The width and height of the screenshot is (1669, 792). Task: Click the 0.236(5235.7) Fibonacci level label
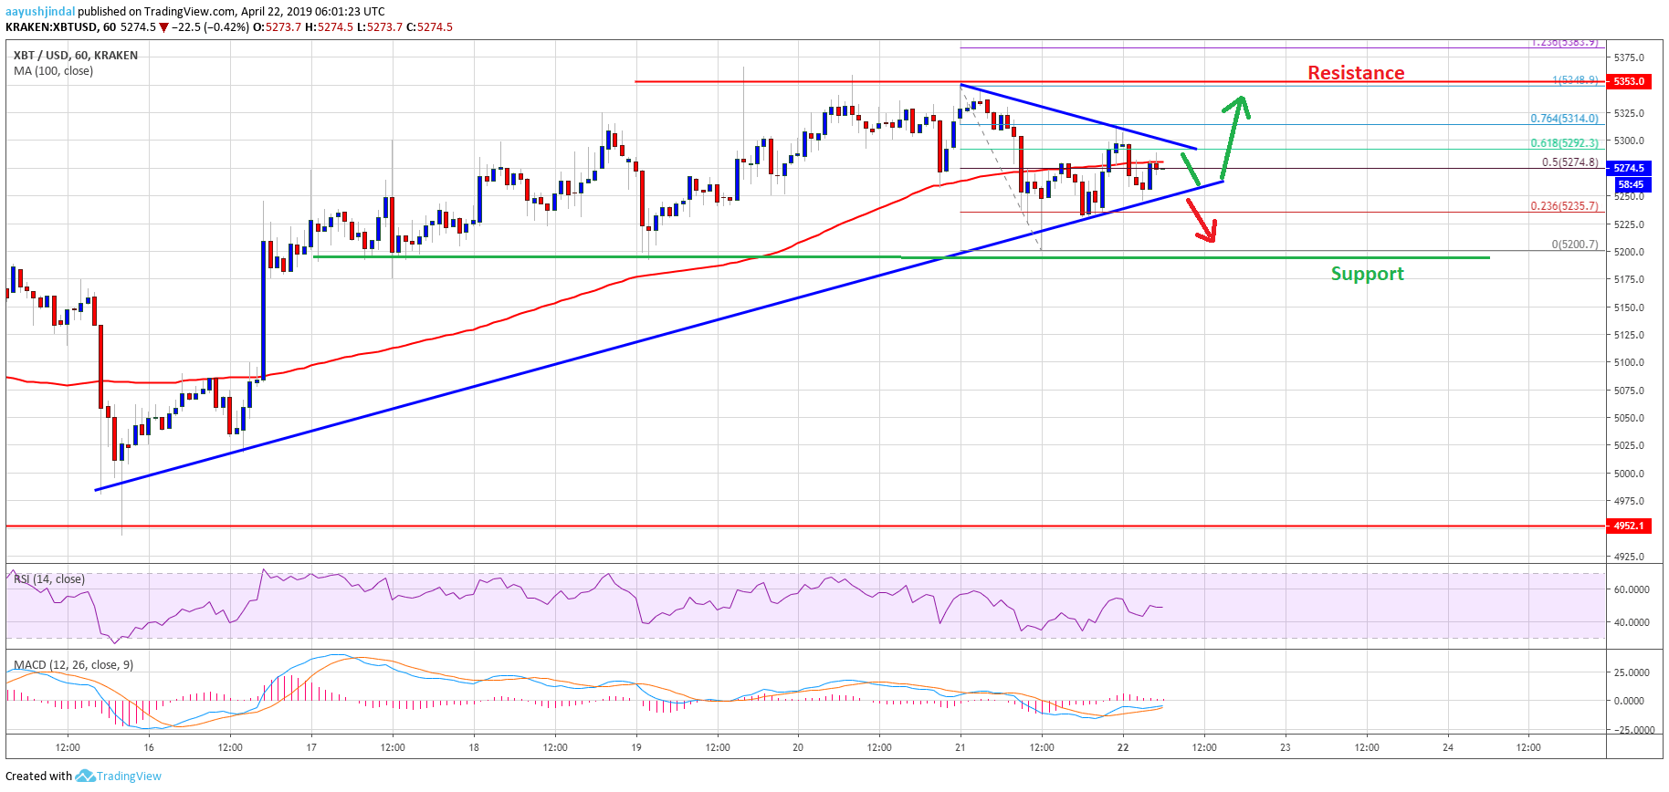click(1564, 206)
